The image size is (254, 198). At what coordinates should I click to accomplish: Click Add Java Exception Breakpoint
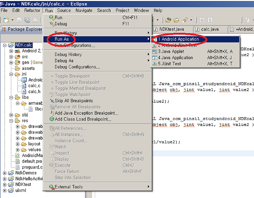[x=98, y=113]
